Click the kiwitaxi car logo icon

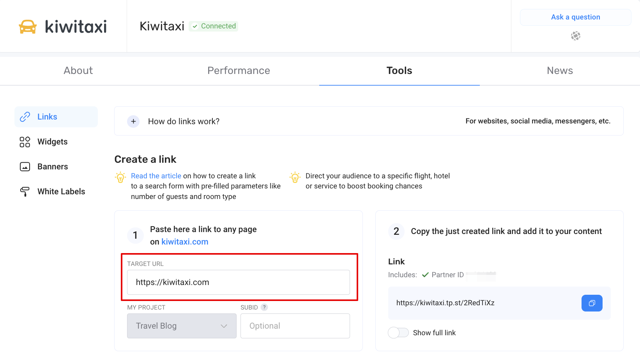tap(28, 26)
